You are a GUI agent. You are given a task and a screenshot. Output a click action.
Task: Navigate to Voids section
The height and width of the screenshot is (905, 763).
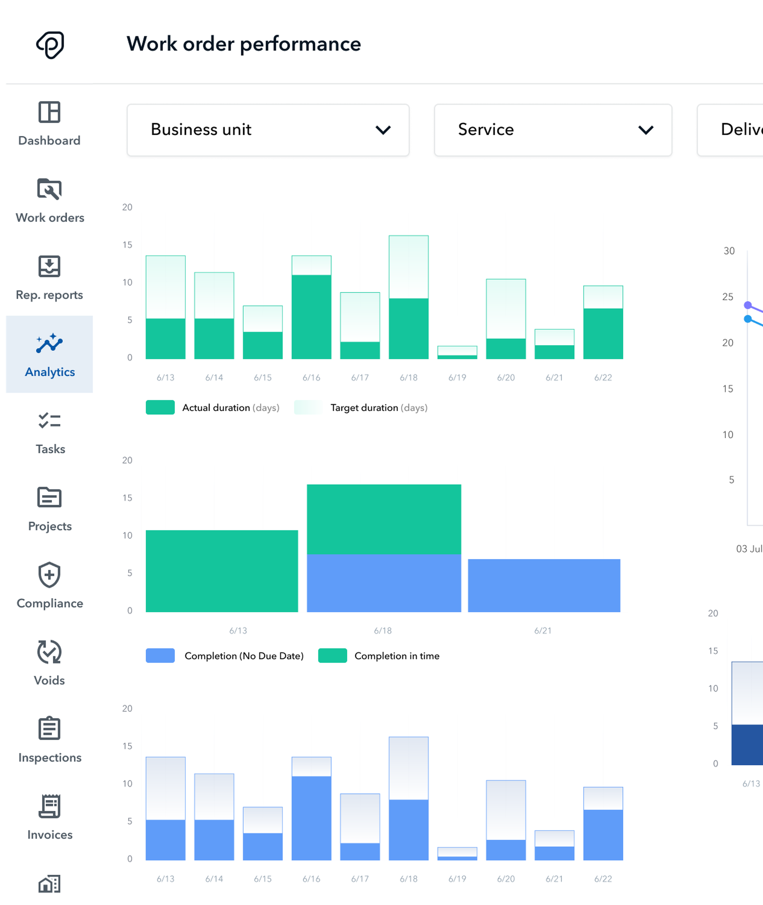[49, 652]
